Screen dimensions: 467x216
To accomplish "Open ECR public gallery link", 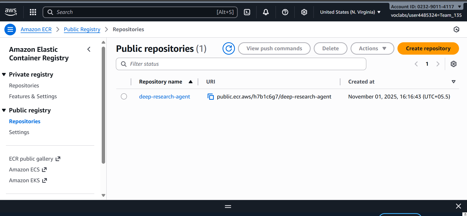I will (31, 159).
